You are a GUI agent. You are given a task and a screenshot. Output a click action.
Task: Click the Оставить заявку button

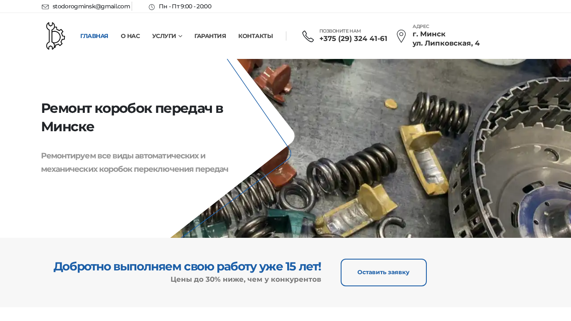[384, 273]
